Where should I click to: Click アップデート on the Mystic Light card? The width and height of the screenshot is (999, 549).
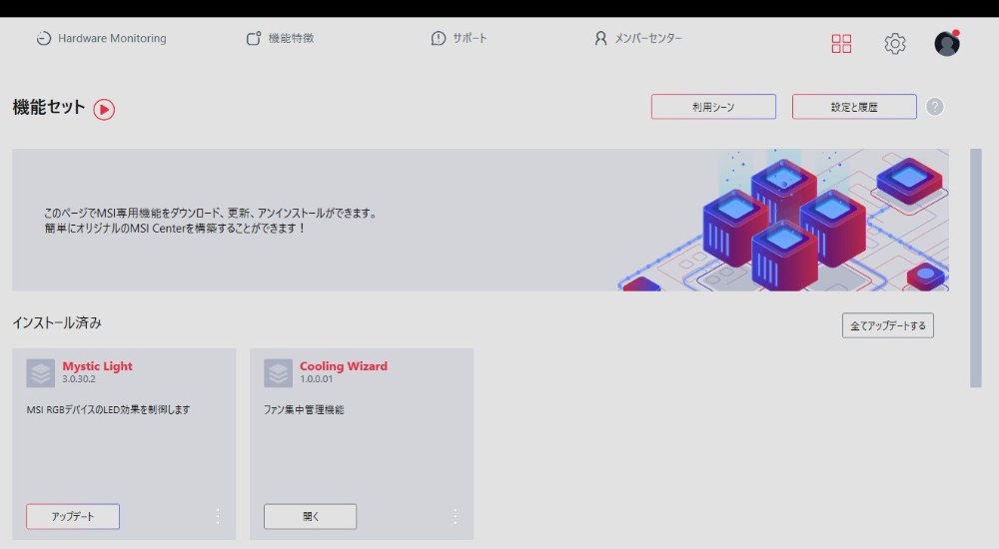pos(73,516)
